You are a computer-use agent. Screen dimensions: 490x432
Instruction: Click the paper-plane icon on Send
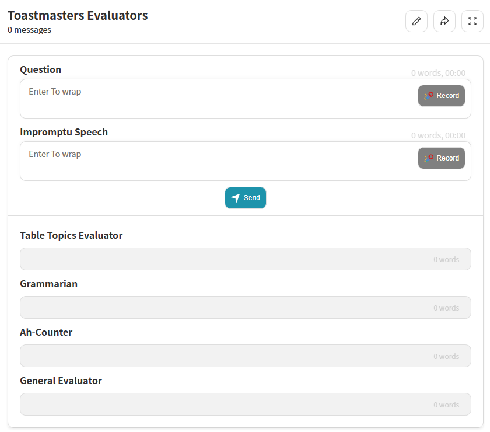tap(235, 198)
